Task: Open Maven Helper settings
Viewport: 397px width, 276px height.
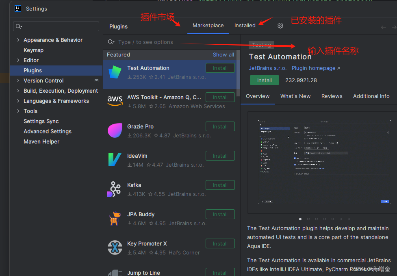Action: [41, 141]
